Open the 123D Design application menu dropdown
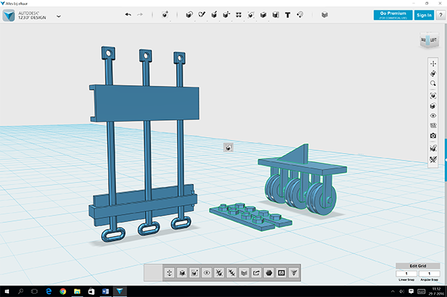This screenshot has height=297, width=447. click(x=58, y=15)
